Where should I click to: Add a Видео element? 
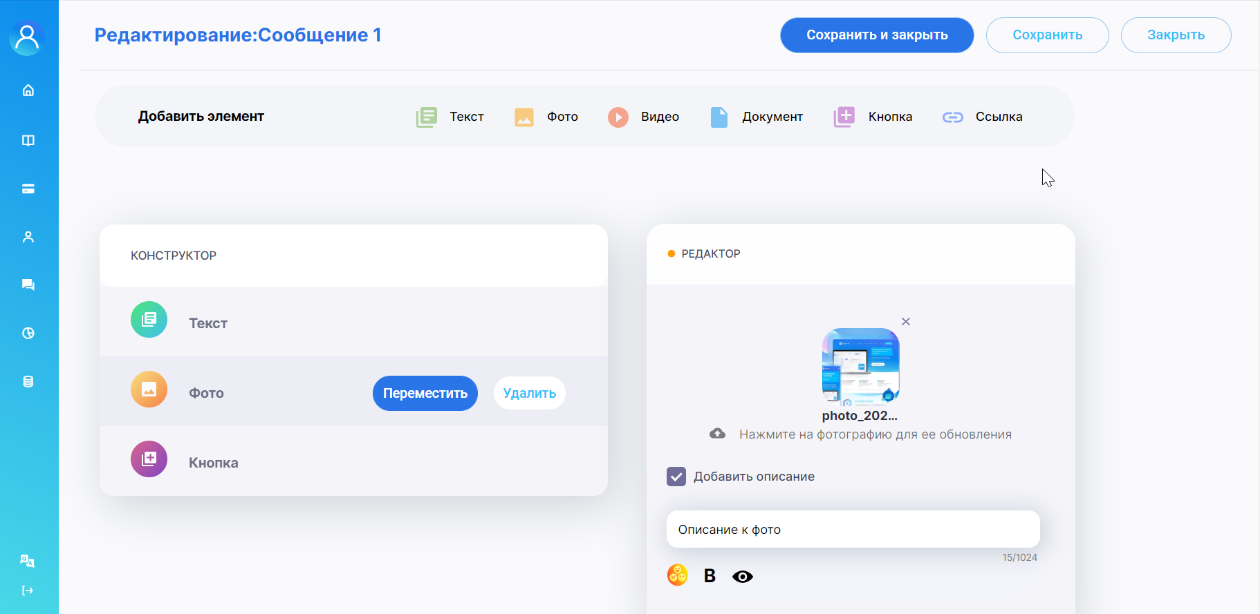644,117
